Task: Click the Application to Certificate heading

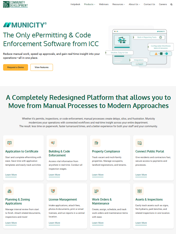Action: click(22, 151)
